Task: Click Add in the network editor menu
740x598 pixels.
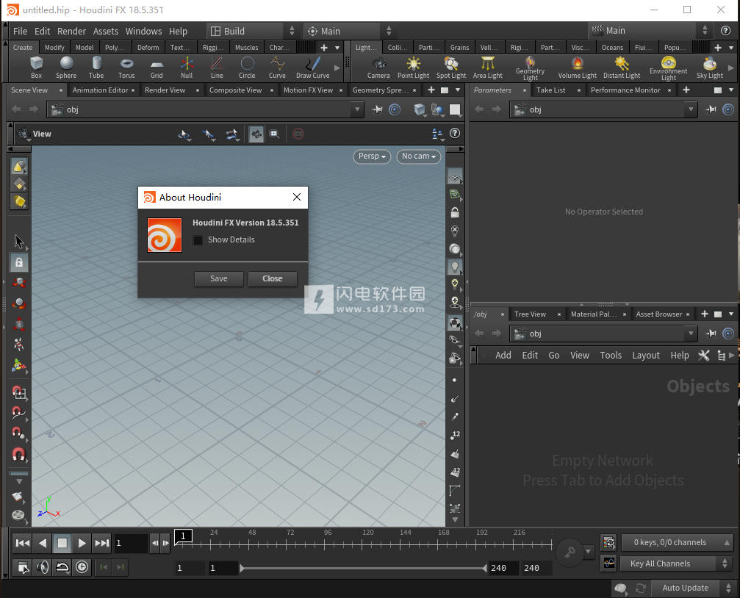Action: coord(503,356)
